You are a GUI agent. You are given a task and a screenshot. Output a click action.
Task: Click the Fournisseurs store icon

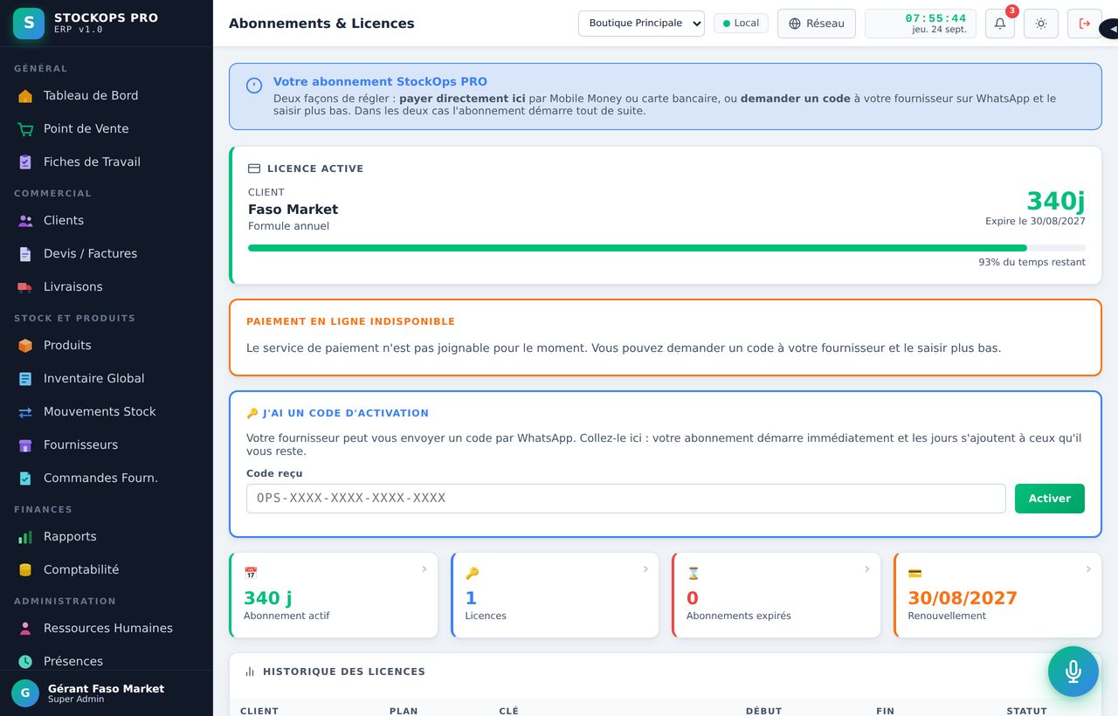[x=25, y=445]
